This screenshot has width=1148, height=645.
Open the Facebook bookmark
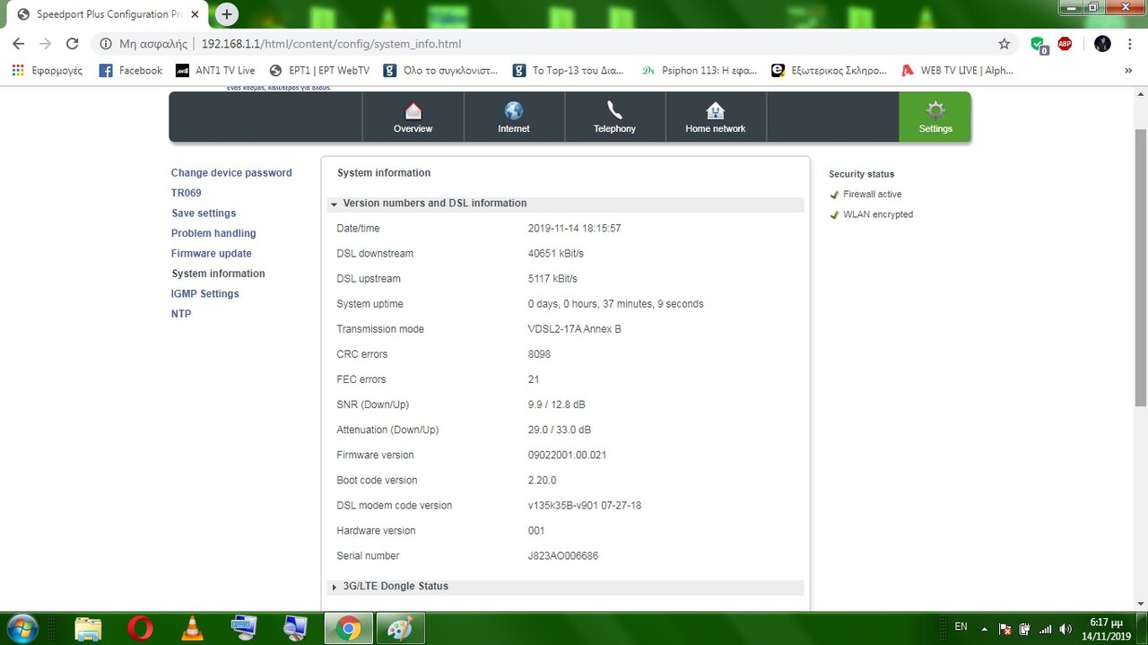[x=131, y=70]
